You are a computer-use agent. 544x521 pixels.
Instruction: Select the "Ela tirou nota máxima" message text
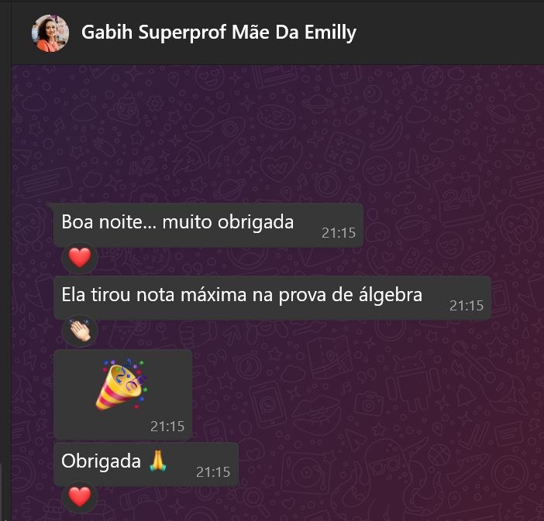tap(242, 295)
